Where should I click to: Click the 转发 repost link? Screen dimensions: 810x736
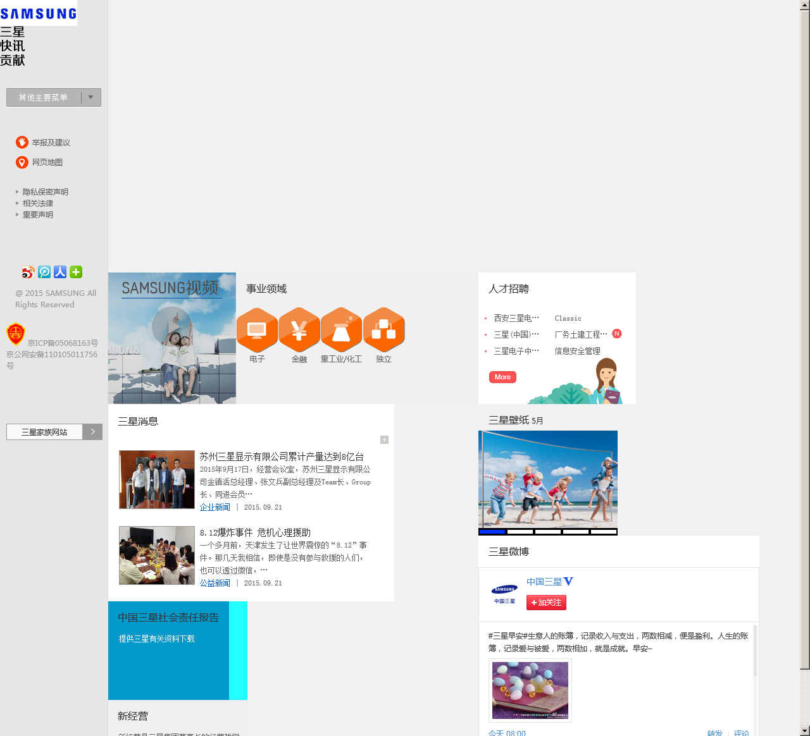coord(715,733)
